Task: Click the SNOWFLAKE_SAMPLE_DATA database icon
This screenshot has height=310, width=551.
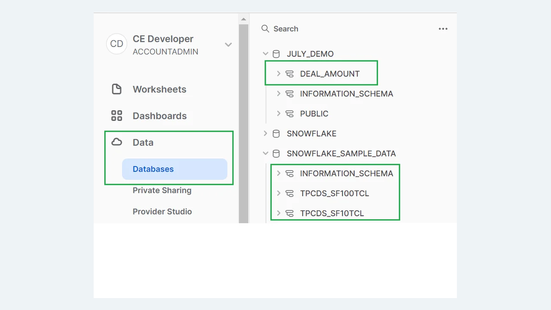Action: coord(276,153)
